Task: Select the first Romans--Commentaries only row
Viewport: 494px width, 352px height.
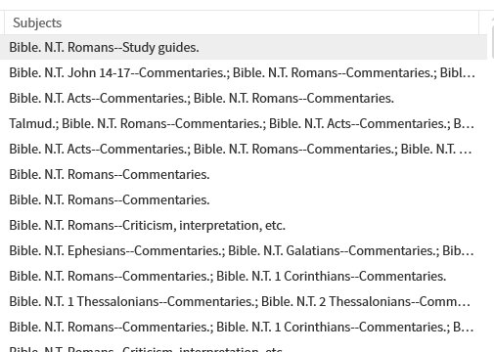Action: pos(244,174)
